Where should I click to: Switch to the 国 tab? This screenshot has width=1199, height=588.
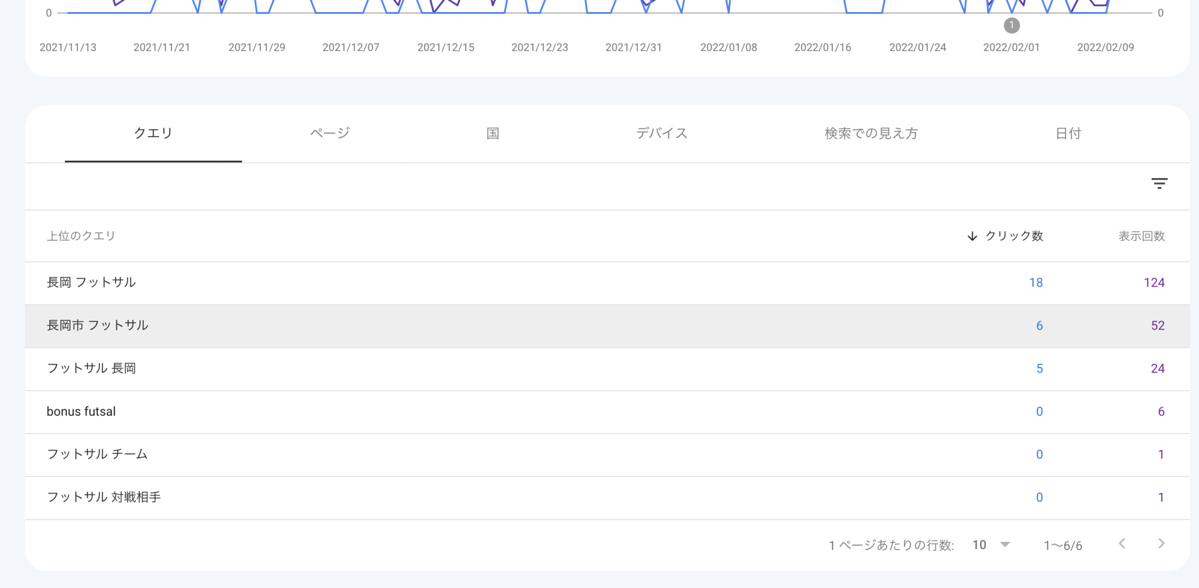[x=493, y=133]
